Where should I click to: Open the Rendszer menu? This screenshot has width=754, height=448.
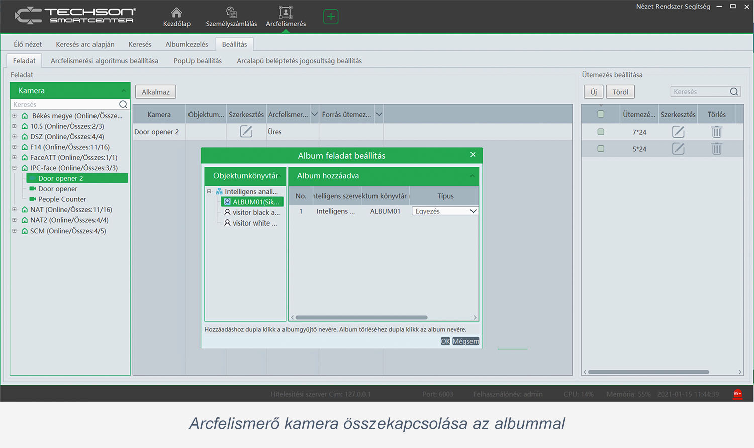point(671,6)
